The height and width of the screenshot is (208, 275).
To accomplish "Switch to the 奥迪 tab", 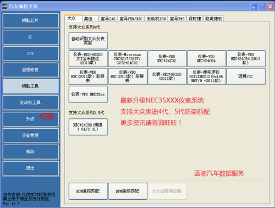I will (90, 19).
